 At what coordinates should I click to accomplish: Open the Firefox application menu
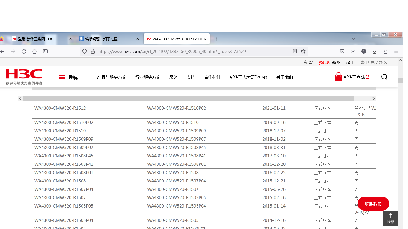pos(396,51)
